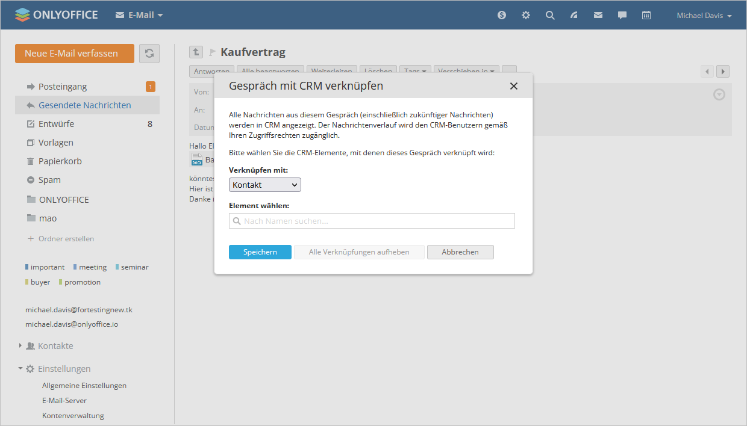Open E-Mail-Server settings

(64, 401)
